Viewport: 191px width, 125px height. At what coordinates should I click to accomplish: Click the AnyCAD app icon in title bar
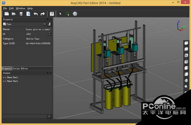(x=4, y=2)
